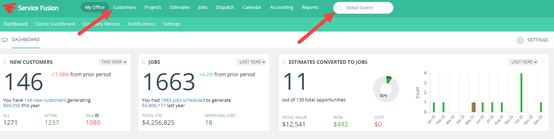The image size is (554, 139).
Task: Click the New Customers widget drag handle
Action: coord(5,62)
